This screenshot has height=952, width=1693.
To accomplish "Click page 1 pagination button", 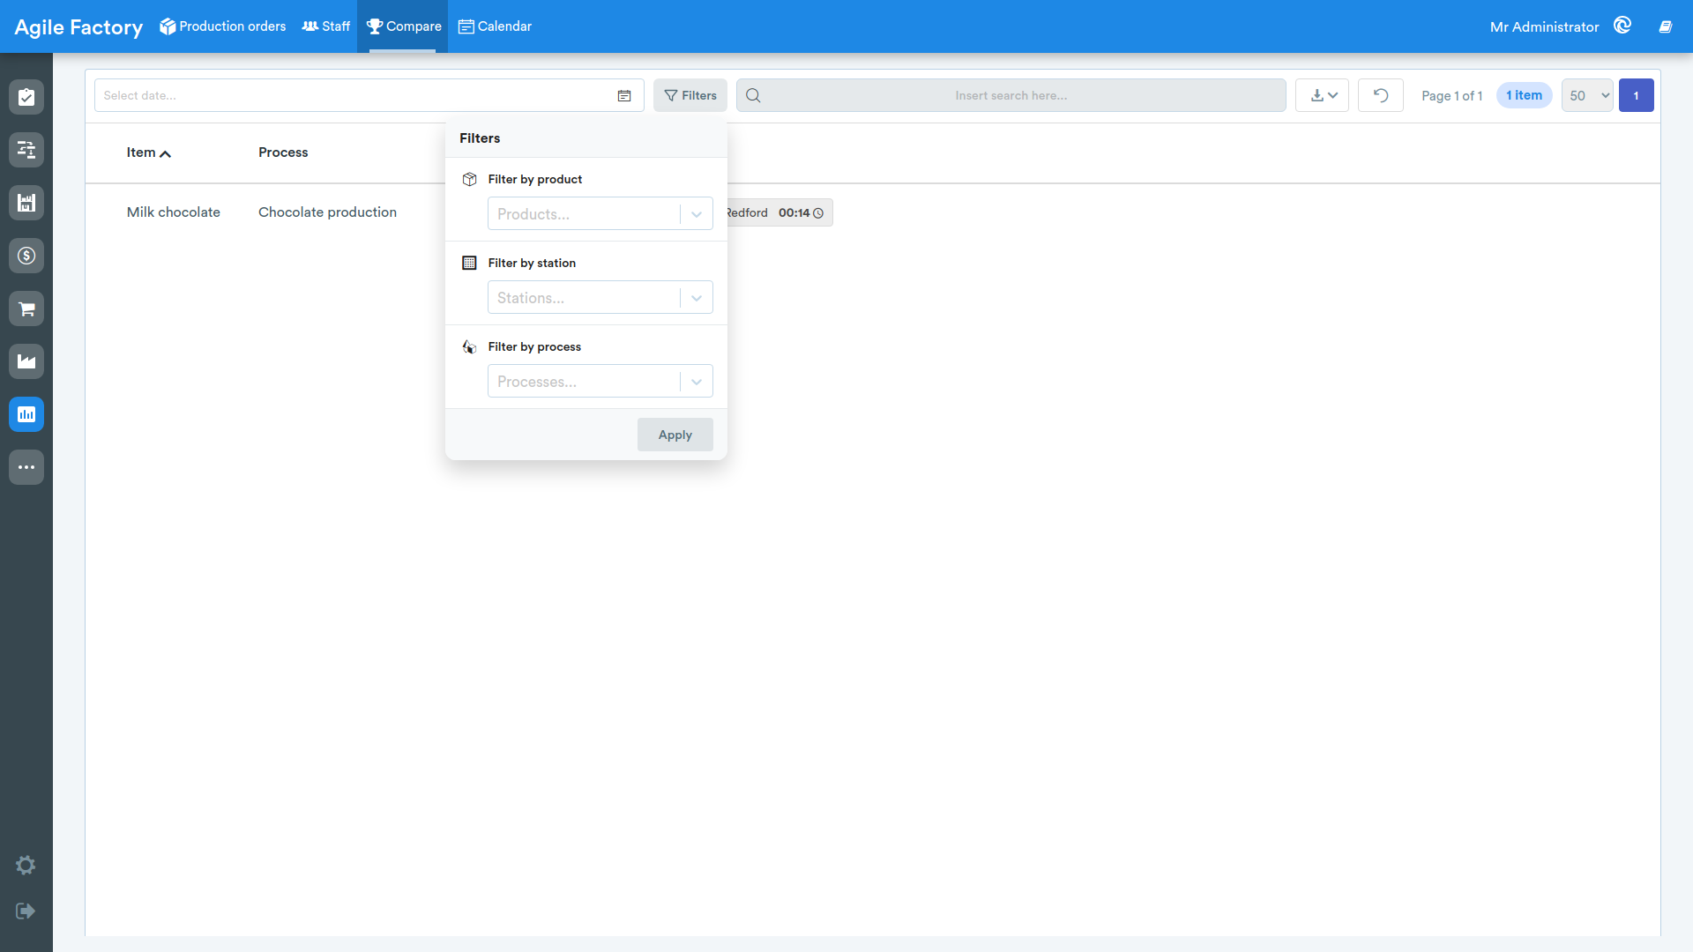I will (x=1637, y=95).
